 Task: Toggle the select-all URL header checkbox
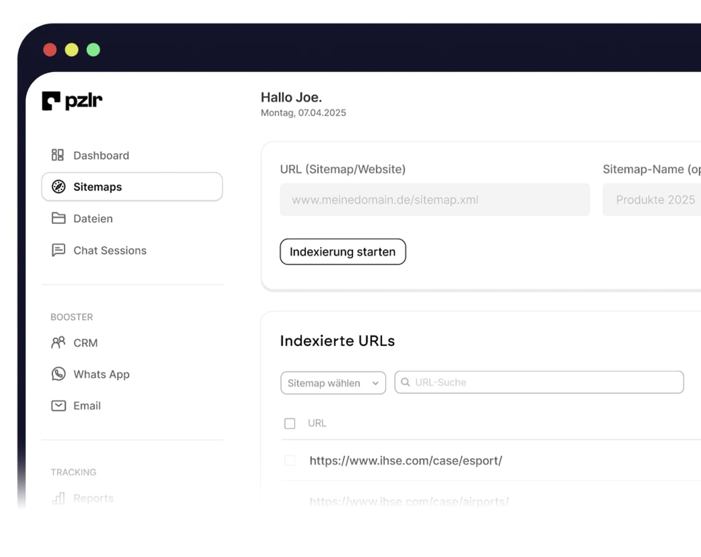pyautogui.click(x=290, y=423)
